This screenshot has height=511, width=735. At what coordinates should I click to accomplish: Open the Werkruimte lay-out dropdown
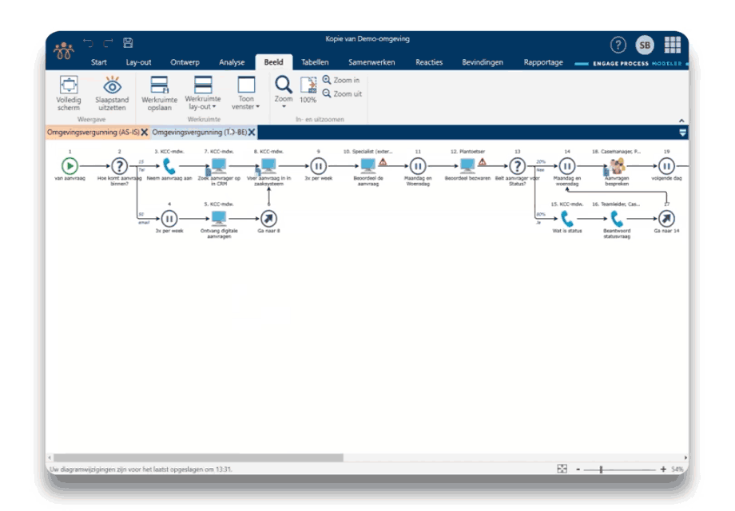203,92
